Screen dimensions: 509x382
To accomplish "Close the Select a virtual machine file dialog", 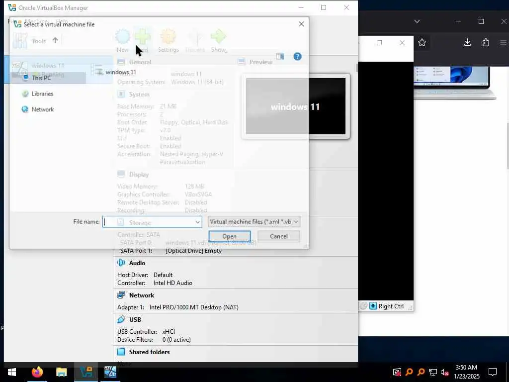I will pos(301,24).
